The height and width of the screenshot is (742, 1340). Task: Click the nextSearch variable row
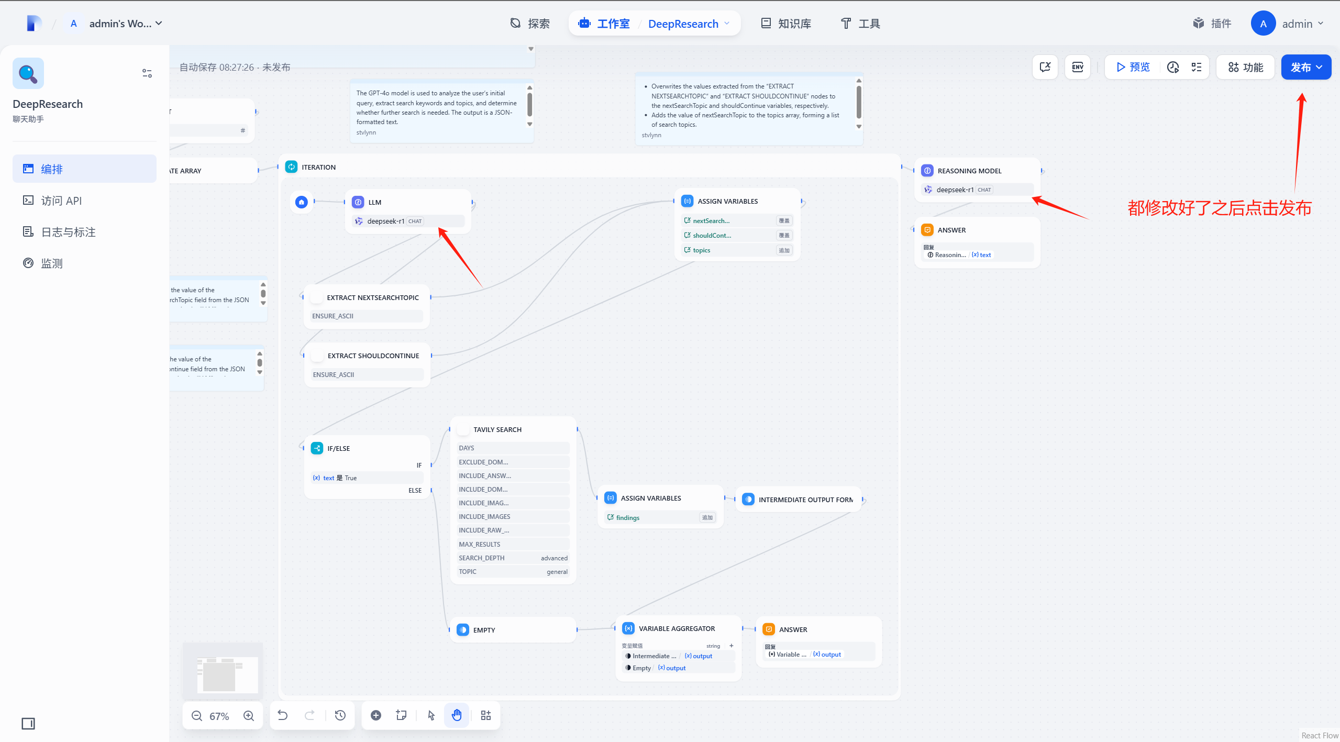click(737, 221)
